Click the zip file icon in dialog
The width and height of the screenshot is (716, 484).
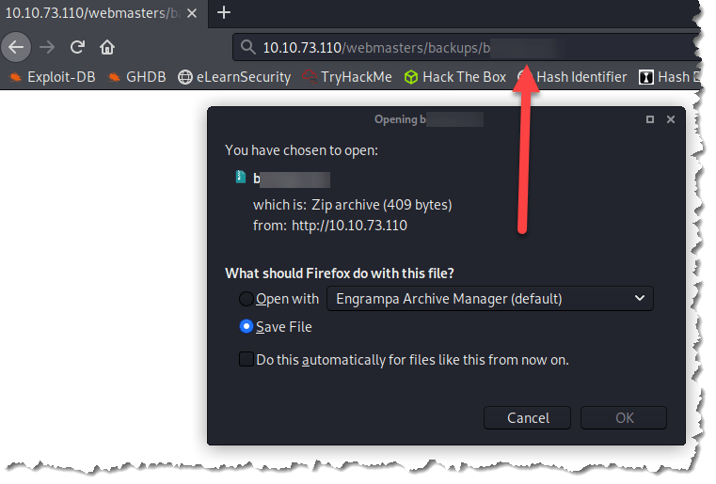pyautogui.click(x=241, y=177)
